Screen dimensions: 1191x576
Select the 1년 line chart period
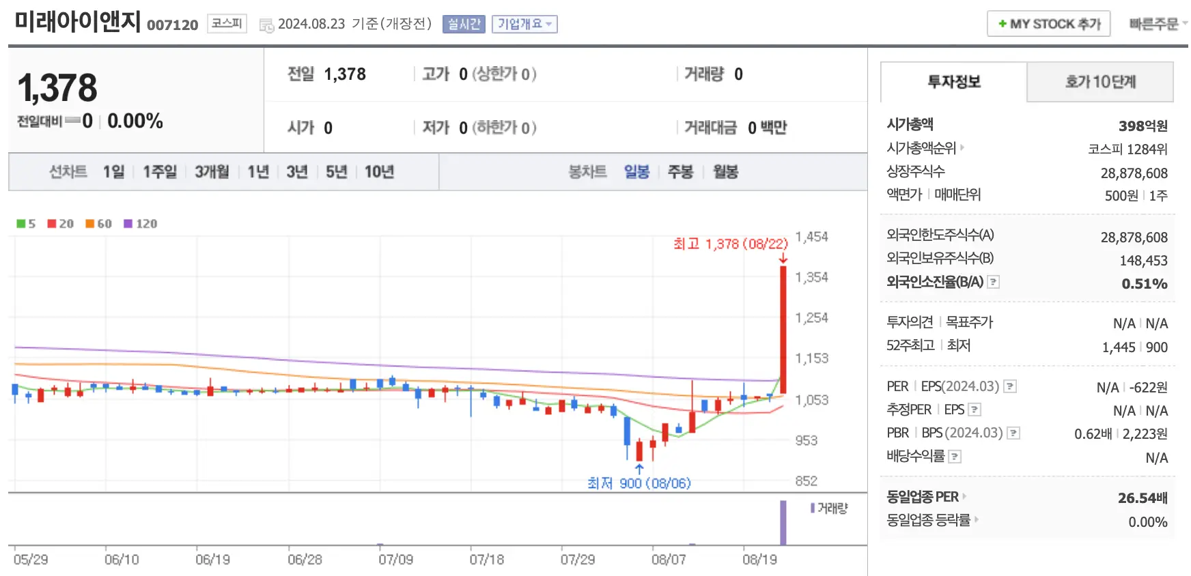point(258,171)
